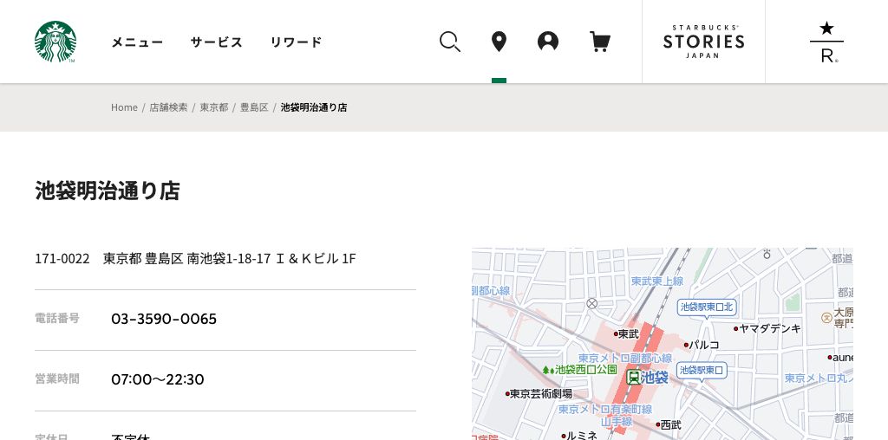The image size is (888, 440).
Task: Click 東武 label on the map
Action: (x=626, y=334)
